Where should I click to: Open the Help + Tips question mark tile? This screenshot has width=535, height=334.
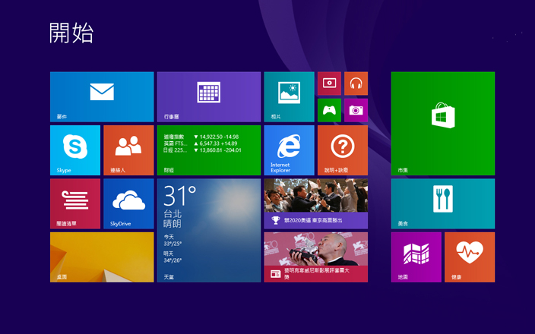(343, 150)
